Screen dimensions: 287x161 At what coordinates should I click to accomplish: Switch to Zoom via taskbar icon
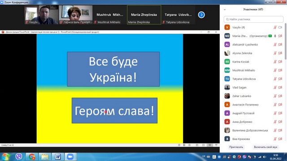(70, 157)
